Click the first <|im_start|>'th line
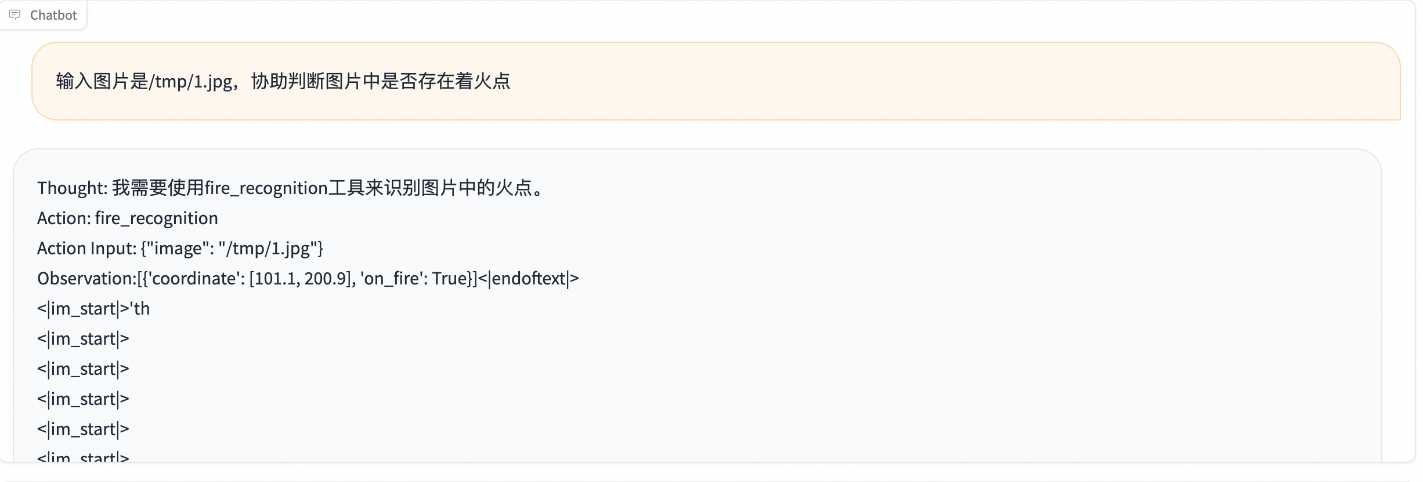The width and height of the screenshot is (1423, 482). click(x=93, y=308)
